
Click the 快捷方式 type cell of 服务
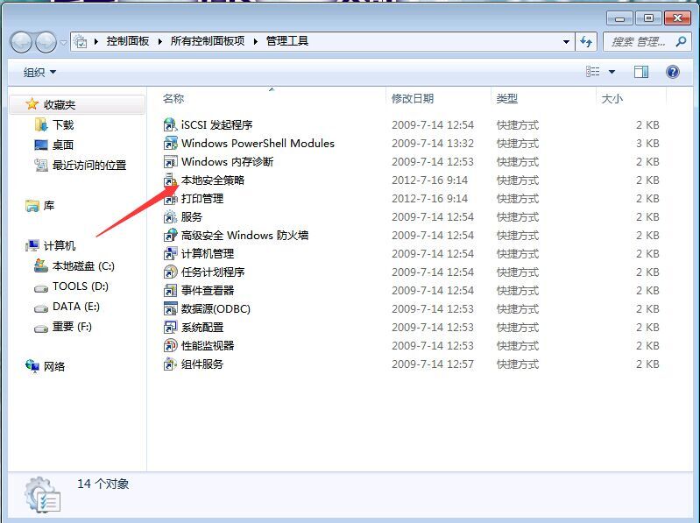518,217
